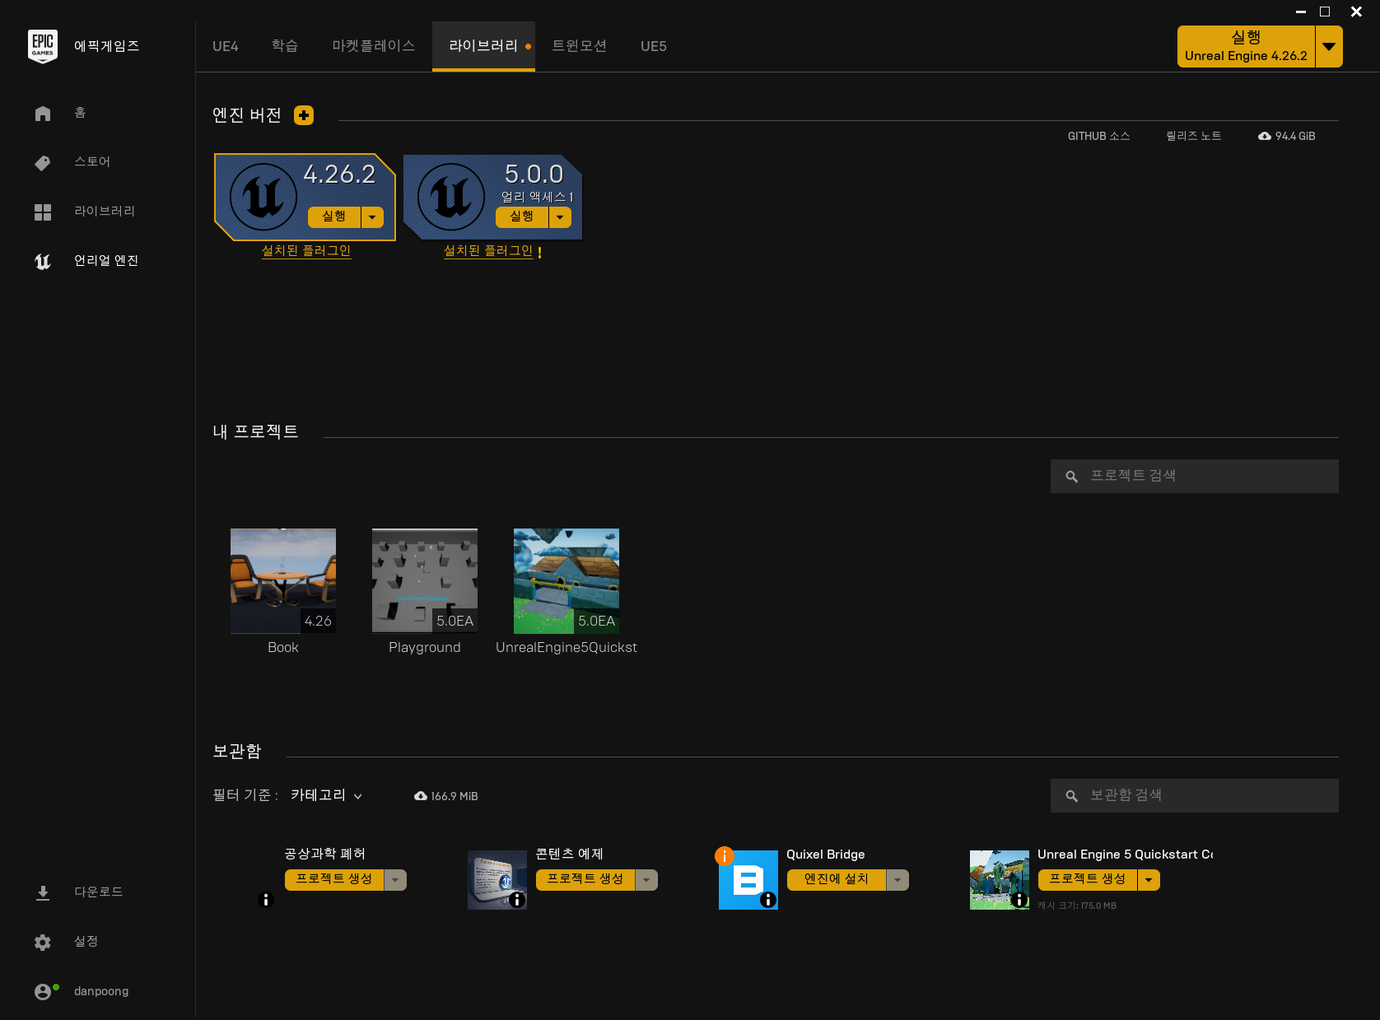Click orange update badge on Quixel Bridge

(x=724, y=856)
